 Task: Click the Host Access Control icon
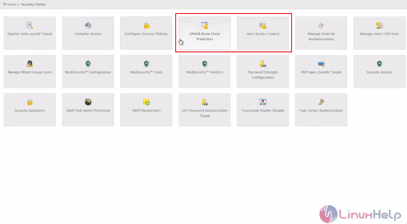coord(263,26)
